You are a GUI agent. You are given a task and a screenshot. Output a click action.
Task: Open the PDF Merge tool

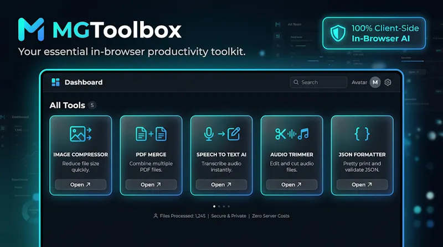click(151, 185)
